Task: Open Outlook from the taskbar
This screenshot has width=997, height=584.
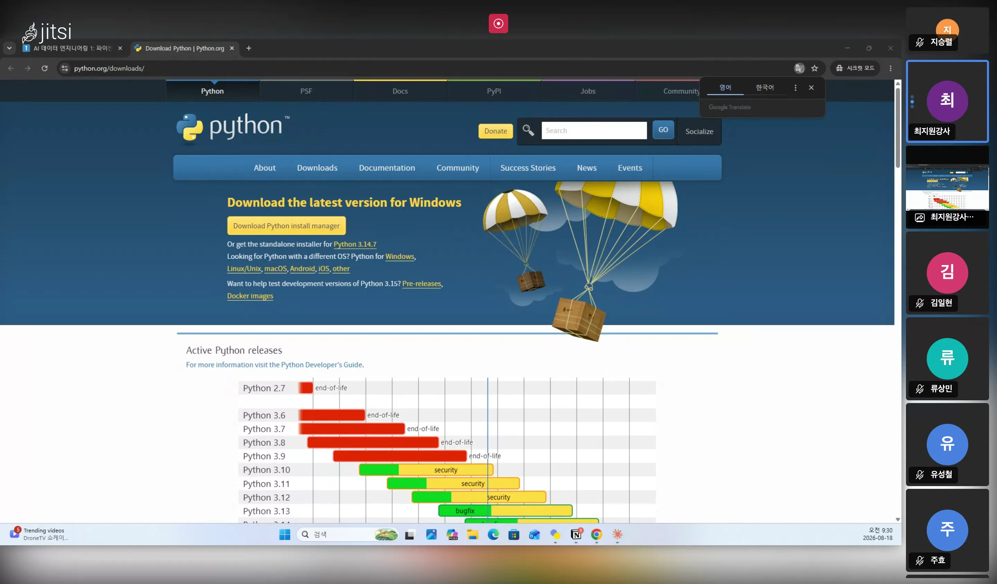Action: [x=535, y=535]
